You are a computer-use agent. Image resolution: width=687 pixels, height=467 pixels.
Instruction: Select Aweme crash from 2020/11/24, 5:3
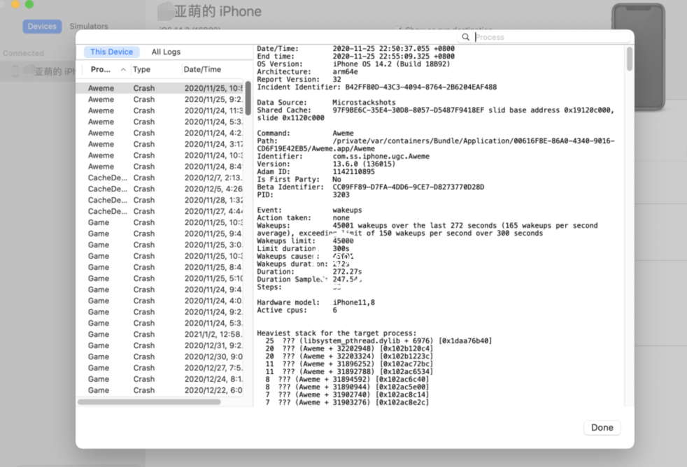[160, 122]
